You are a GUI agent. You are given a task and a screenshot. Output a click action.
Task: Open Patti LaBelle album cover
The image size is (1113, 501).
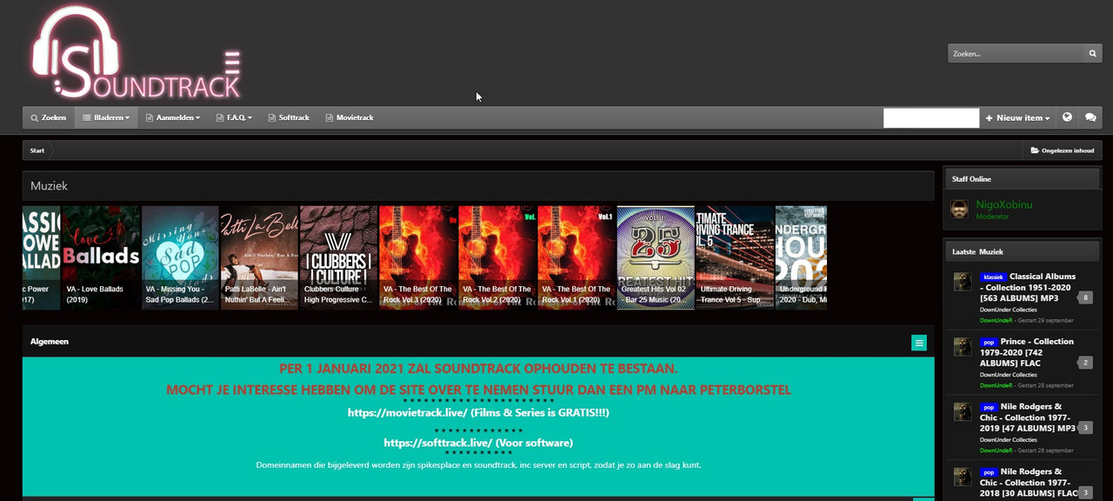[259, 257]
